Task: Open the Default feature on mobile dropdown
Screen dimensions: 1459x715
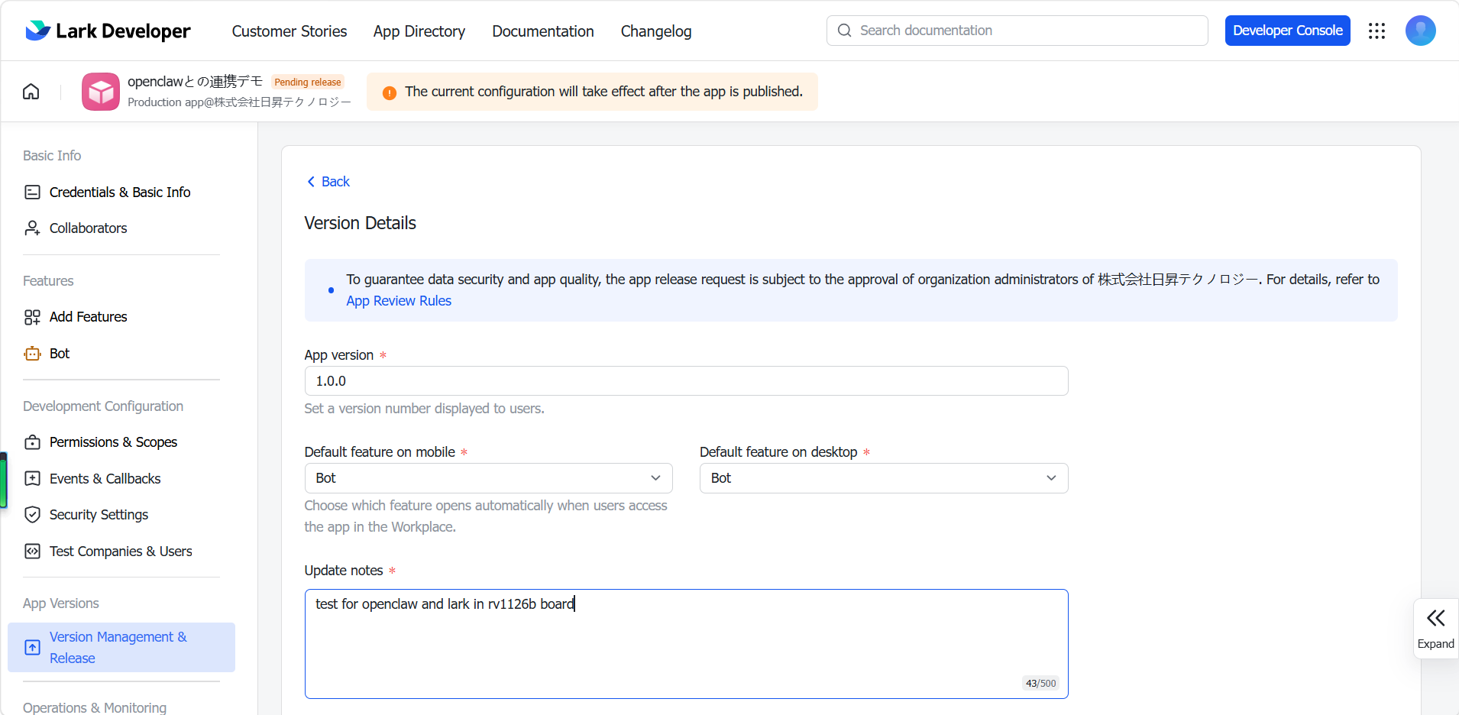Action: click(x=488, y=478)
